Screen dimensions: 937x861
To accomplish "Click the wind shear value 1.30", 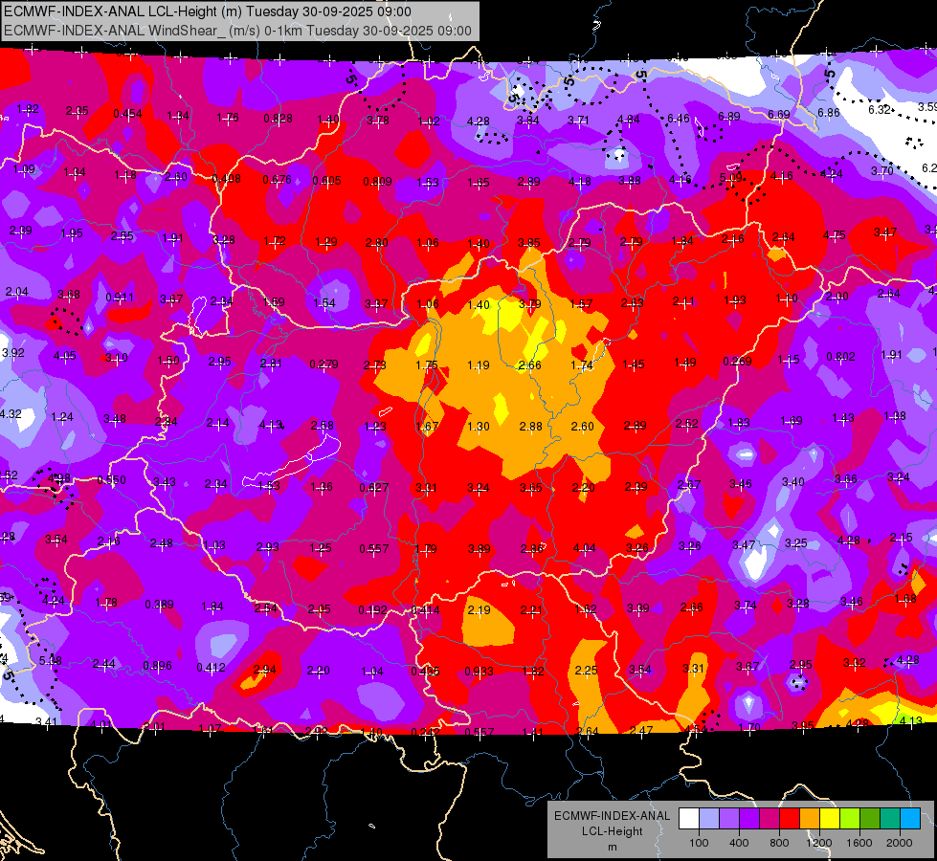I will (x=479, y=426).
